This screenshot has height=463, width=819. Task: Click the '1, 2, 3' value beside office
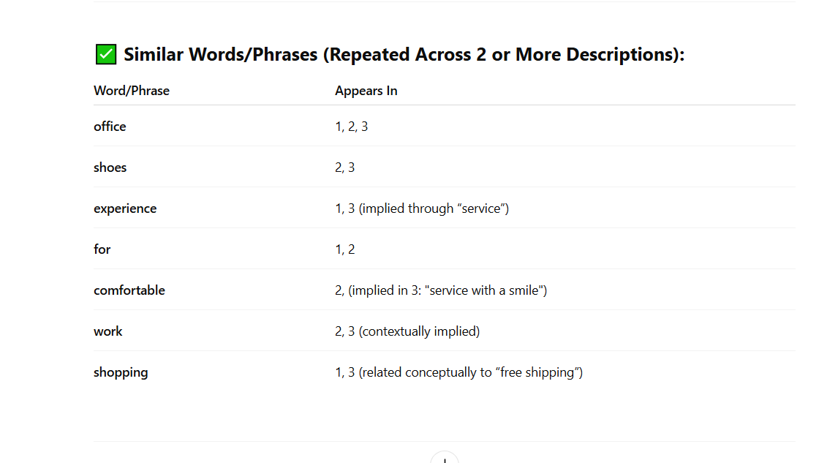pos(352,127)
